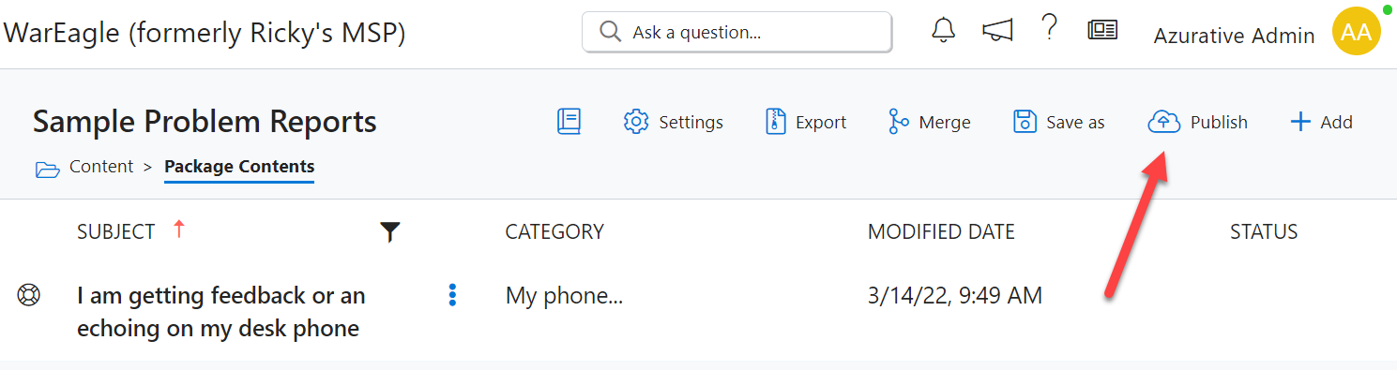Click the notifications bell icon
The width and height of the screenshot is (1397, 370).
pos(943,30)
